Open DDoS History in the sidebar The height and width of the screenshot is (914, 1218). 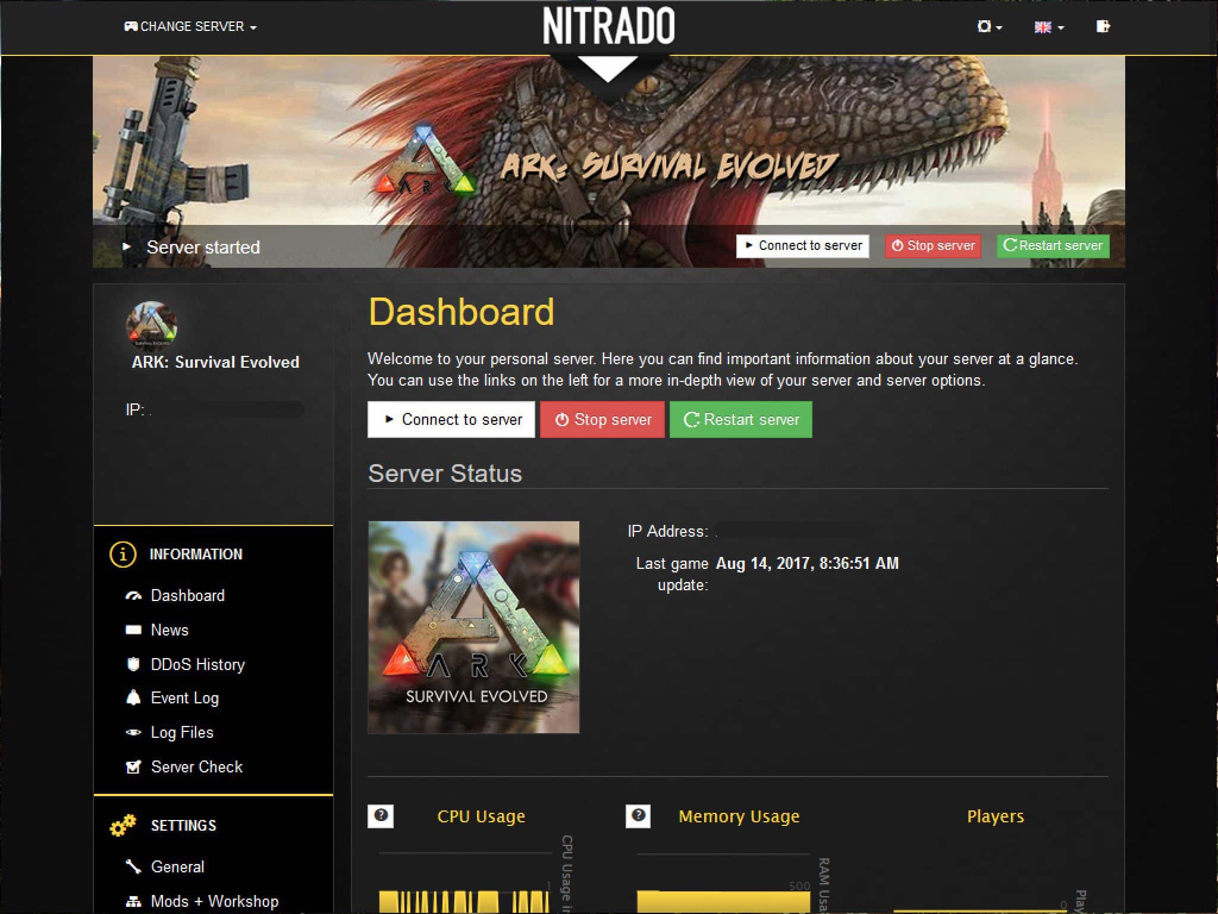coord(198,665)
